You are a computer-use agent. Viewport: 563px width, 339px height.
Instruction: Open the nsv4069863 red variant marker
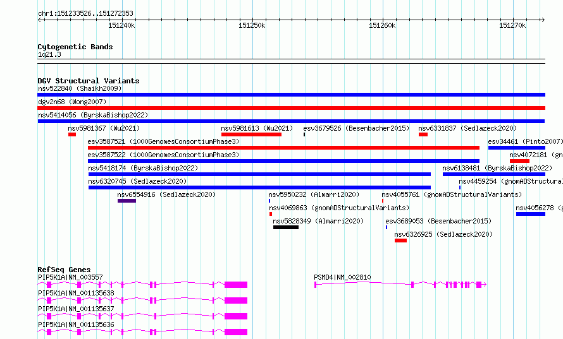271,214
